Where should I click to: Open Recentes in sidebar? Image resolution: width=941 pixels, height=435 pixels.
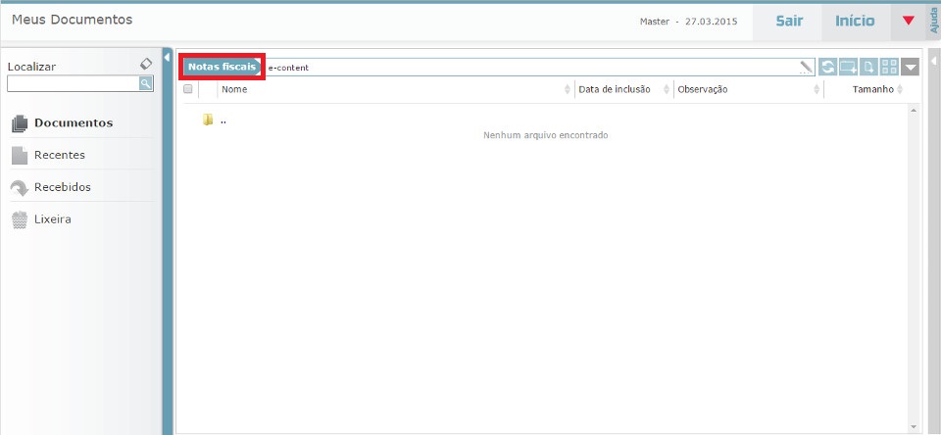tap(49, 155)
